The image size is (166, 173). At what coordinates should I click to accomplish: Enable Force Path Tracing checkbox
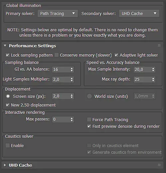[89, 119]
